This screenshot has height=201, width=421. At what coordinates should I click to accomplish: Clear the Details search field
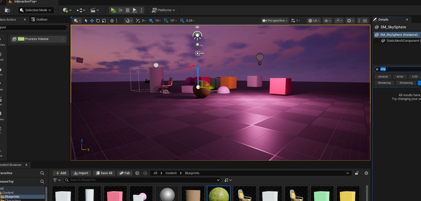(x=377, y=69)
